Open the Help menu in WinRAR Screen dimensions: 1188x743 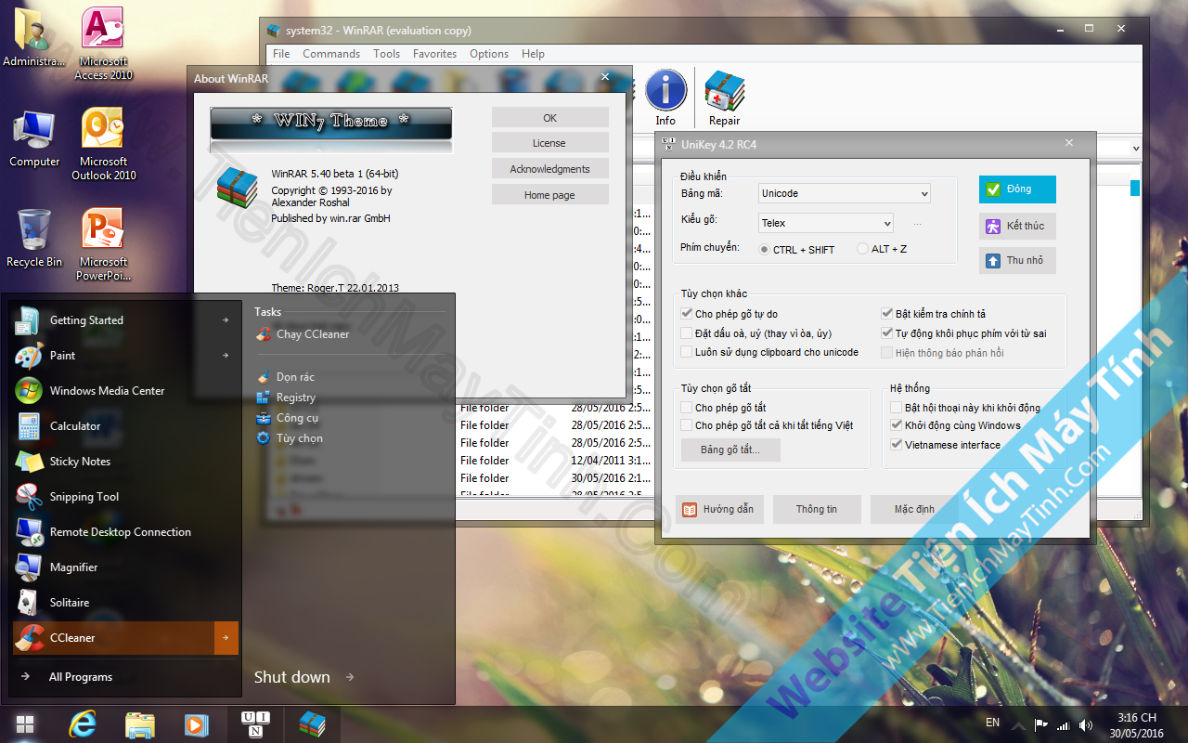533,54
